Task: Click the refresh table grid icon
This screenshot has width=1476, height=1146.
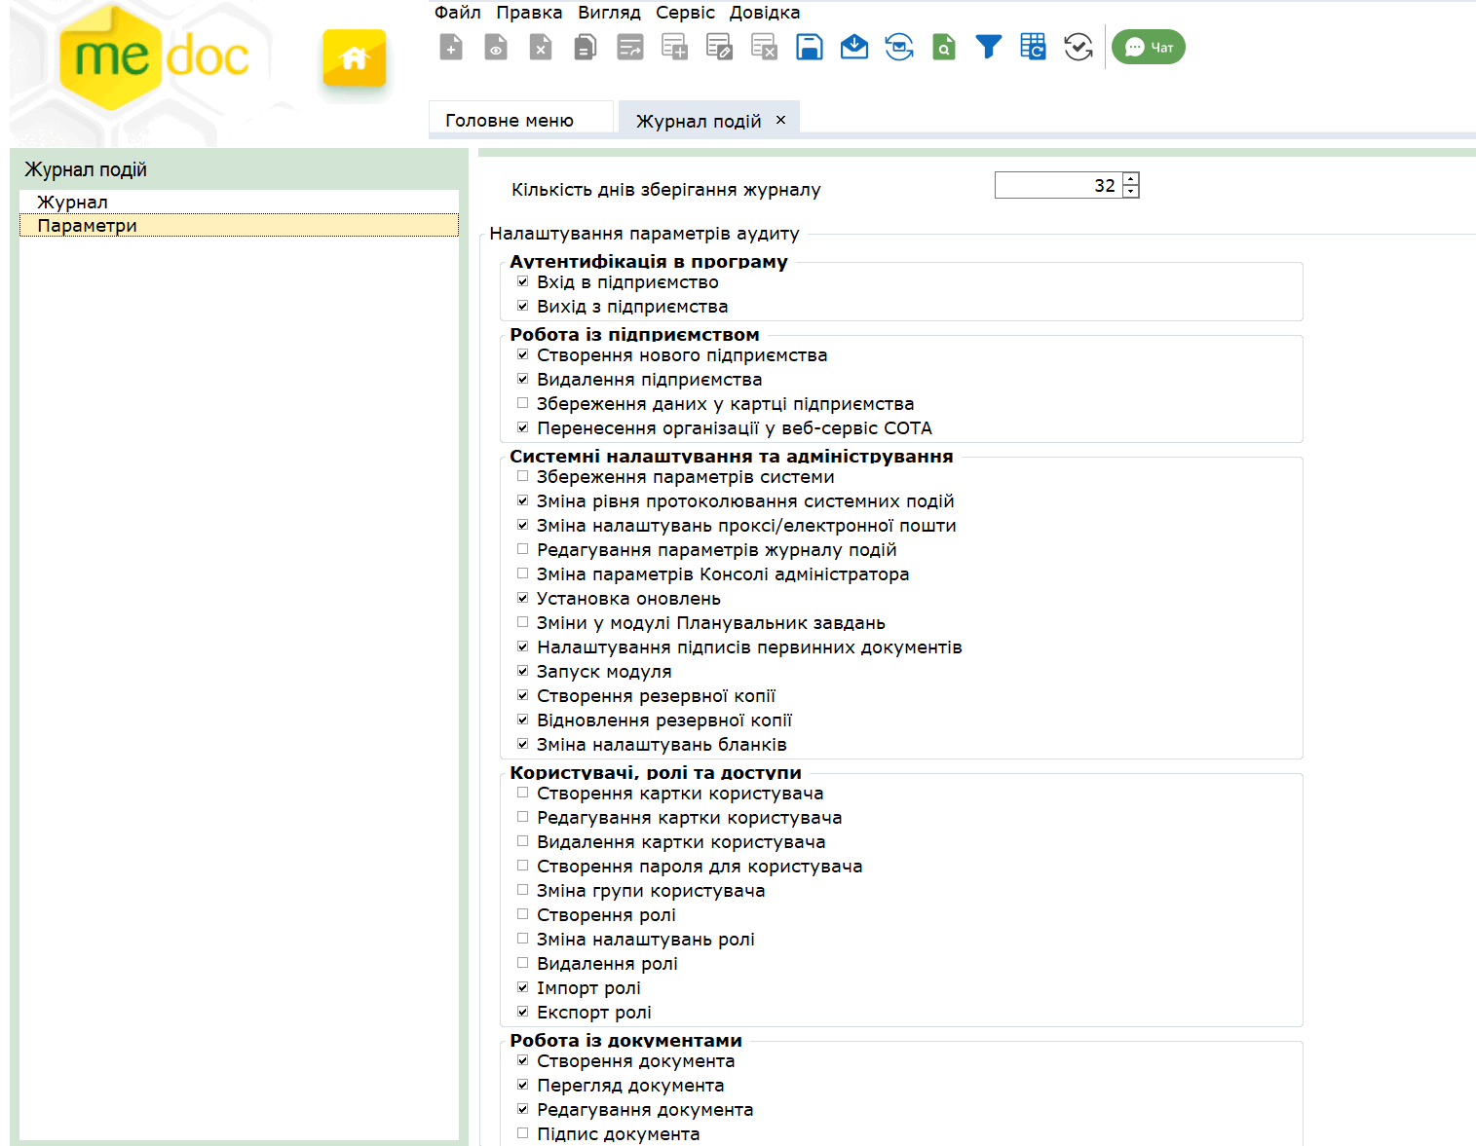Action: pyautogui.click(x=1033, y=47)
